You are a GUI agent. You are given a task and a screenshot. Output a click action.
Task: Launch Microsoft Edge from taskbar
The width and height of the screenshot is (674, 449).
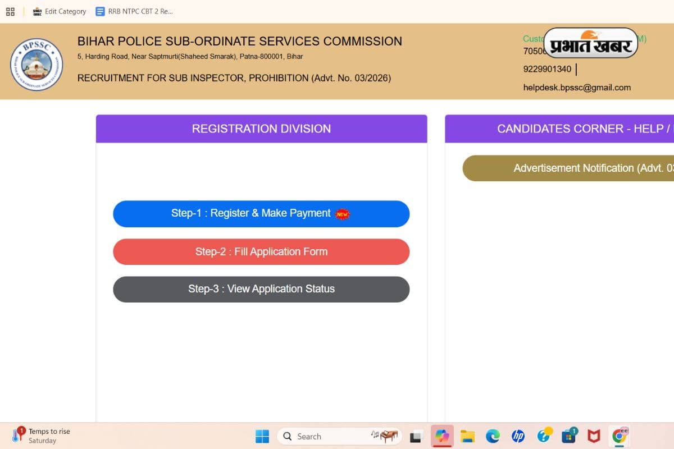click(493, 436)
